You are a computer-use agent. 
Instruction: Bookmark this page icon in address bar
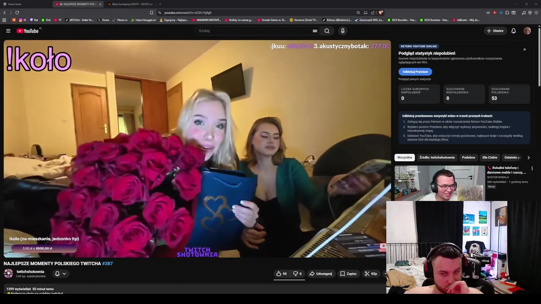151,13
